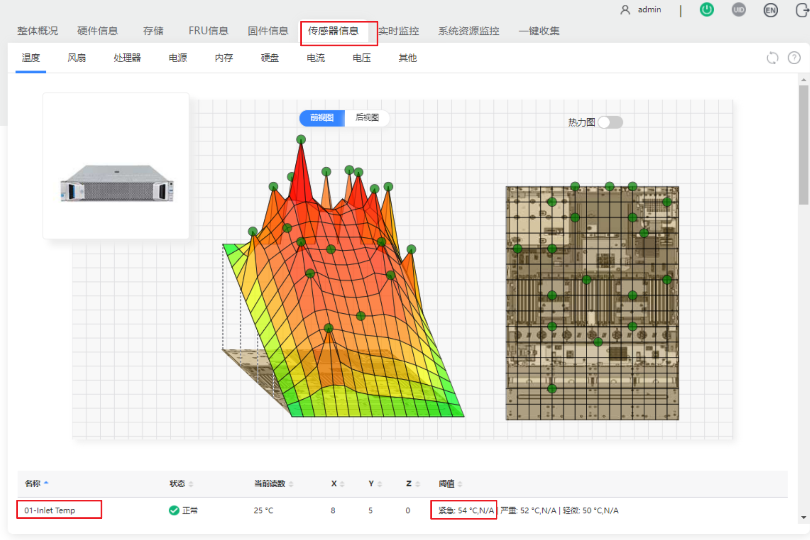Click the server chassis thumbnail image

pos(116,183)
